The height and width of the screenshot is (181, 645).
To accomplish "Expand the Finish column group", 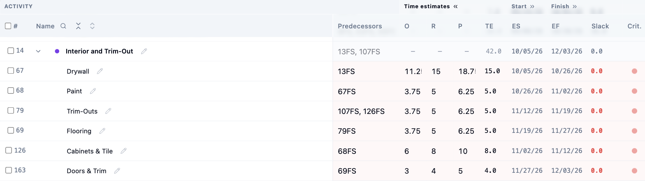I will [575, 6].
